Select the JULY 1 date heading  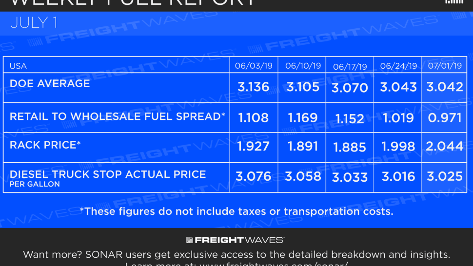(x=34, y=23)
